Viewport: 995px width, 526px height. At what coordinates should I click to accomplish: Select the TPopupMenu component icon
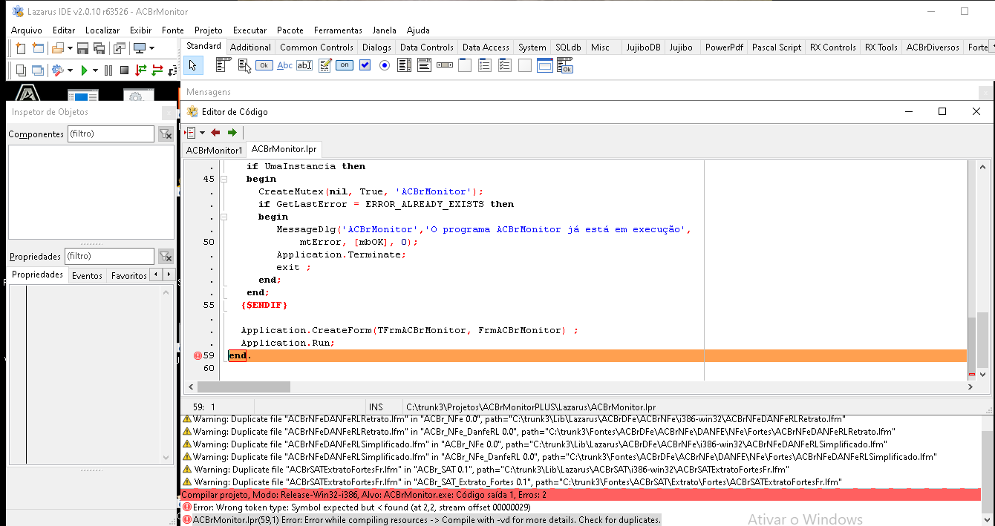(244, 65)
